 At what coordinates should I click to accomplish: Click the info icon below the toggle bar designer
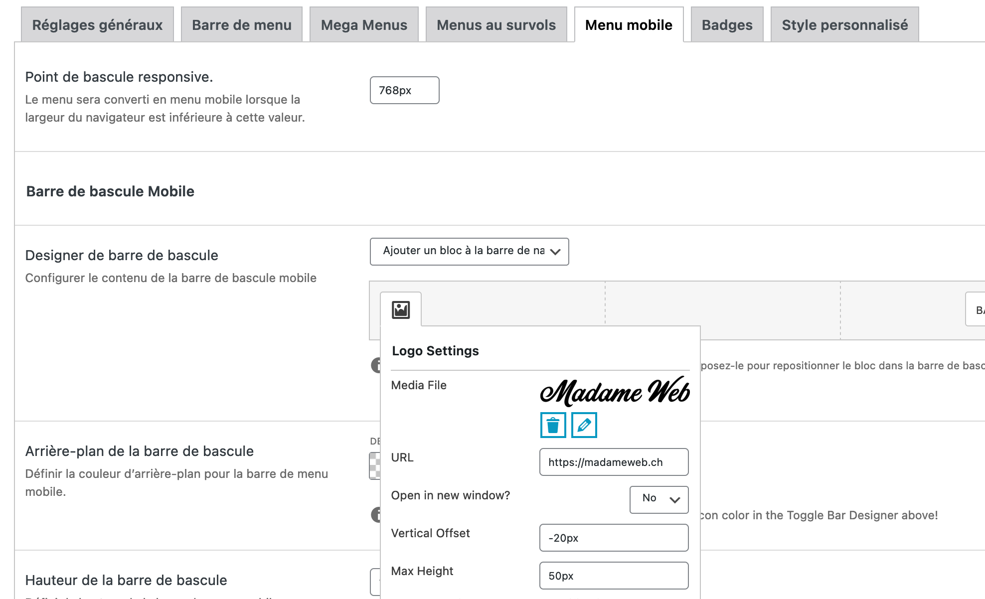tap(375, 365)
